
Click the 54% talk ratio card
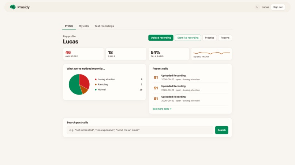[x=169, y=54]
